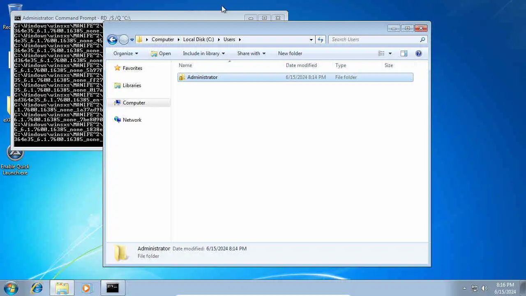The height and width of the screenshot is (296, 526).
Task: Switch to Windows Explorer taskbar button
Action: pos(62,288)
